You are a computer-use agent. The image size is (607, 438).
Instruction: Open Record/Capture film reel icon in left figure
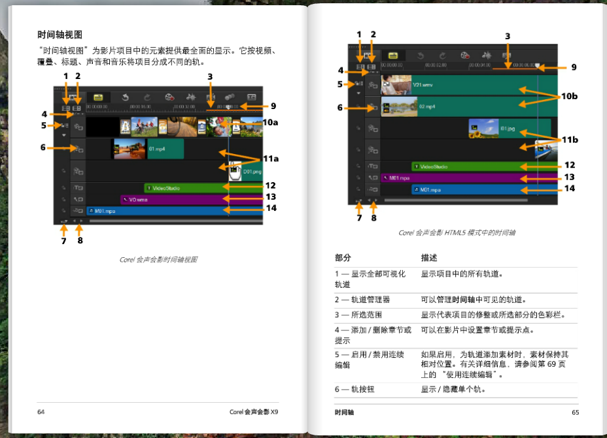click(169, 97)
